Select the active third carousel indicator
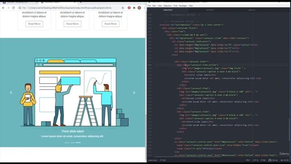The height and width of the screenshot is (164, 291). [78, 143]
